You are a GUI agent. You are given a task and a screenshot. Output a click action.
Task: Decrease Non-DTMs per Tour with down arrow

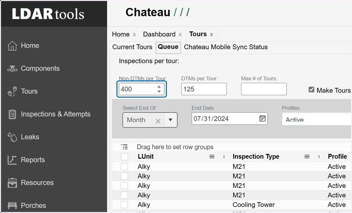tap(159, 91)
